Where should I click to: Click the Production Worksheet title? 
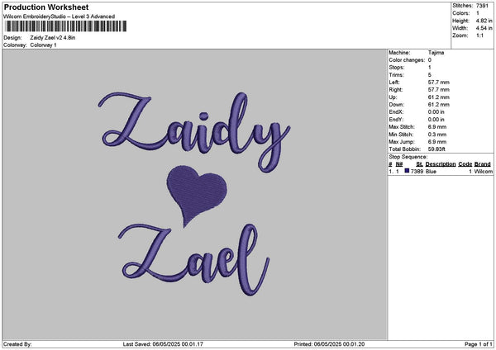(x=46, y=7)
